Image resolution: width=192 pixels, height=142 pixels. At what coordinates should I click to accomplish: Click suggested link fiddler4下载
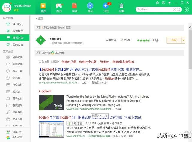(x=69, y=62)
